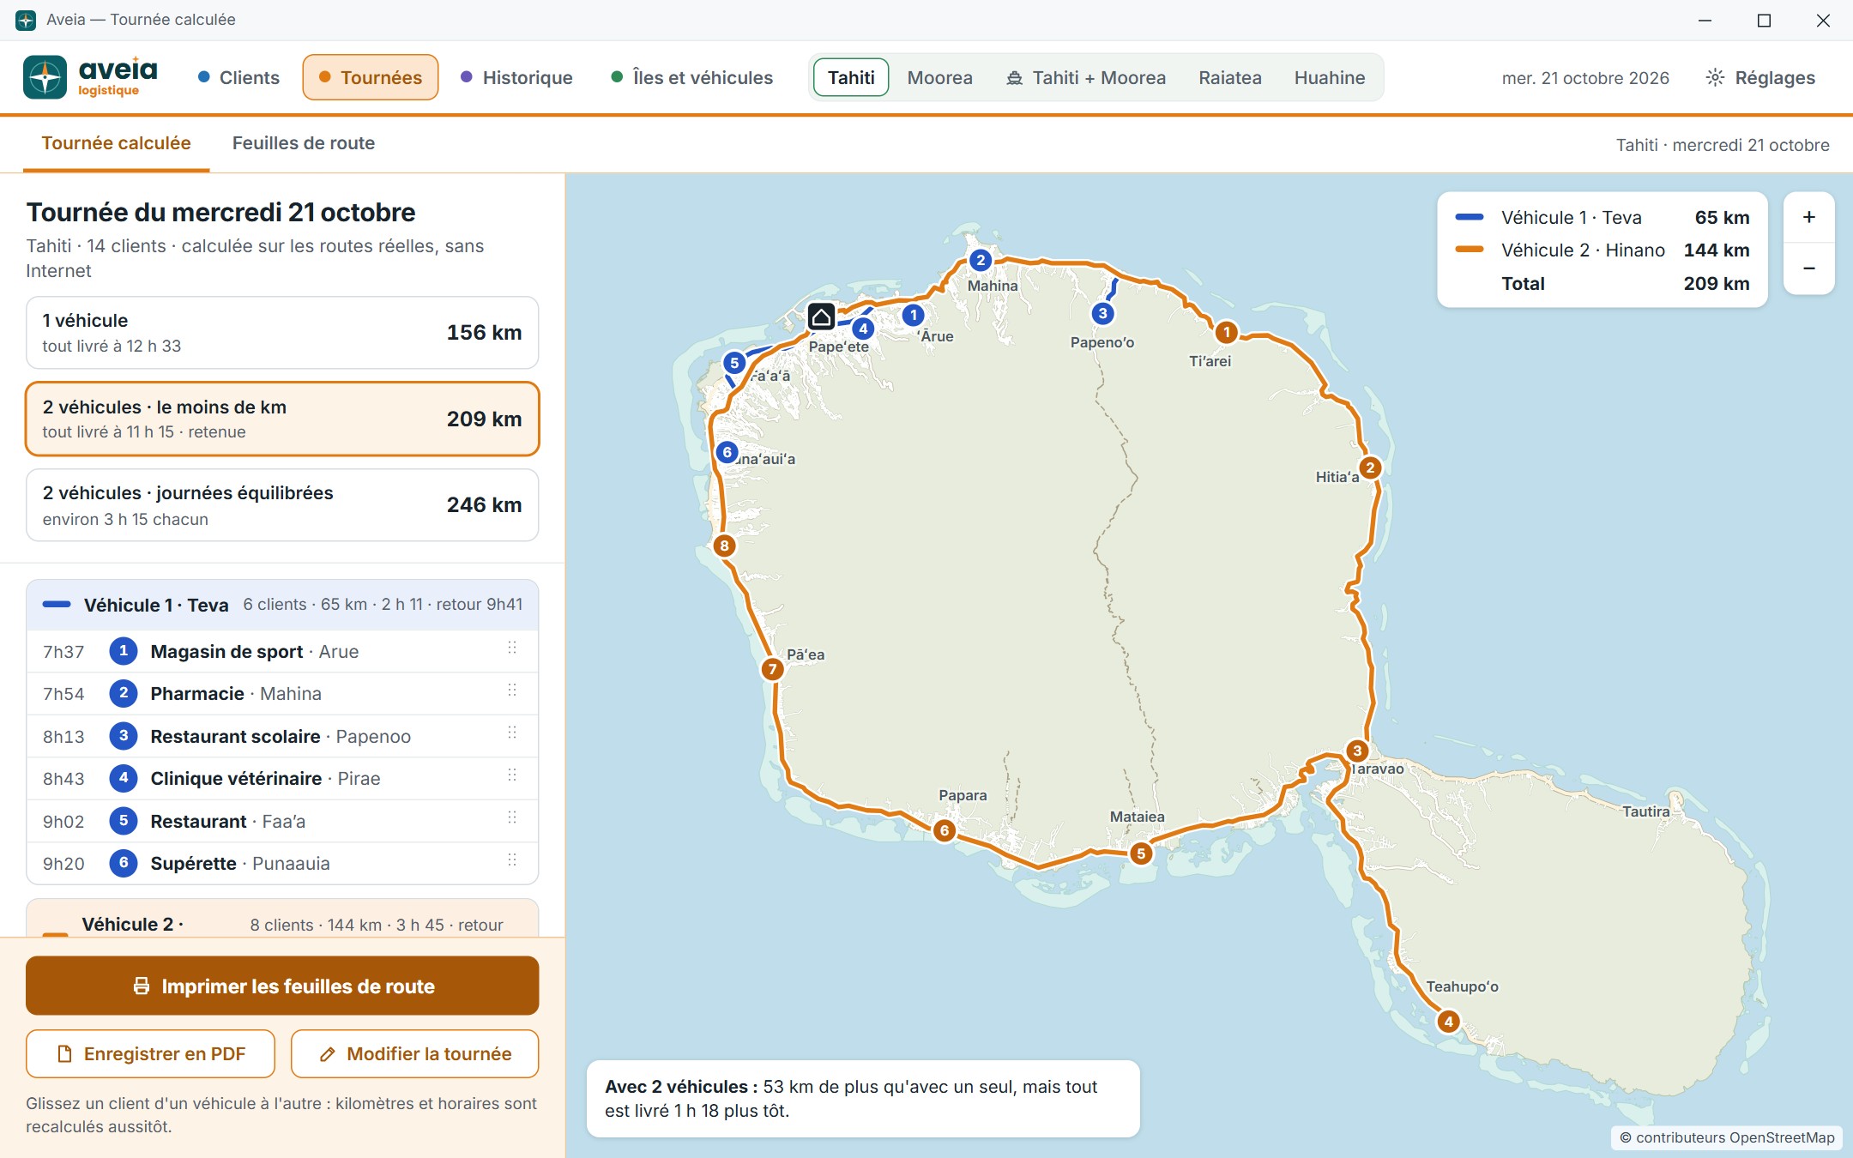
Task: Click drag handle on Magasin de sport row
Action: [512, 648]
